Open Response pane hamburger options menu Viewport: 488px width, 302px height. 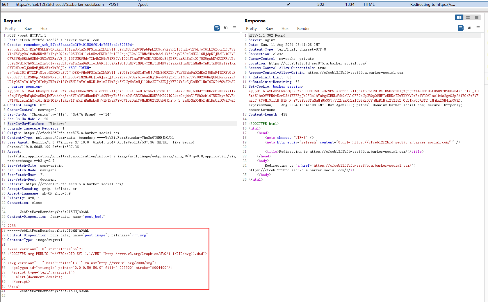[x=478, y=28]
